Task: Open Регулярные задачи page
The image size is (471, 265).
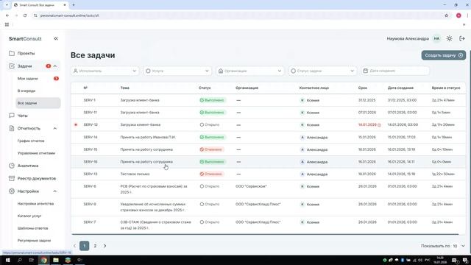Action: tap(34, 241)
